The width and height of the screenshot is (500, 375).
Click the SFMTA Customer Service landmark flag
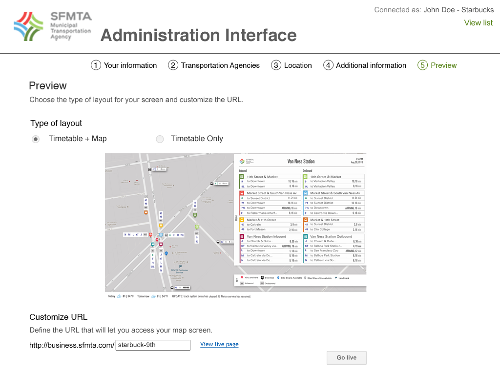(x=180, y=266)
